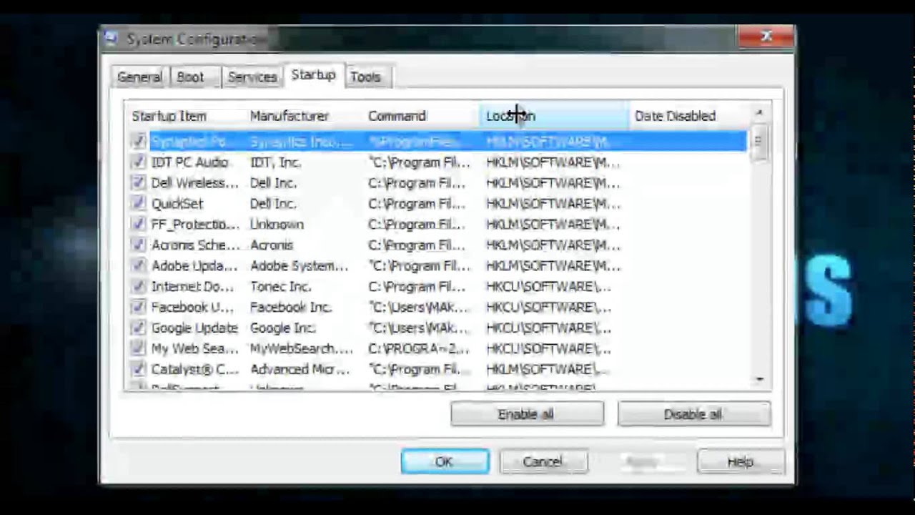Select the My Web Search row
Screen dimensions: 915x515
pos(437,349)
